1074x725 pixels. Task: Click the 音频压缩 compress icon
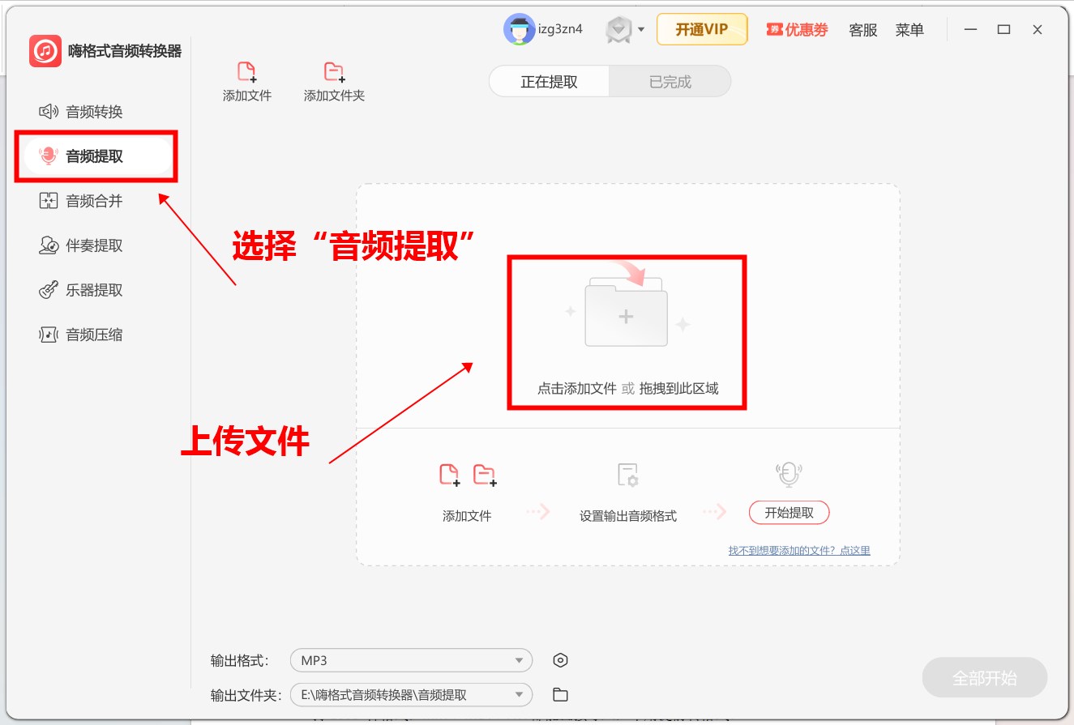49,335
